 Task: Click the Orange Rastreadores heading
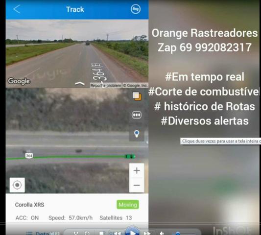(205, 33)
